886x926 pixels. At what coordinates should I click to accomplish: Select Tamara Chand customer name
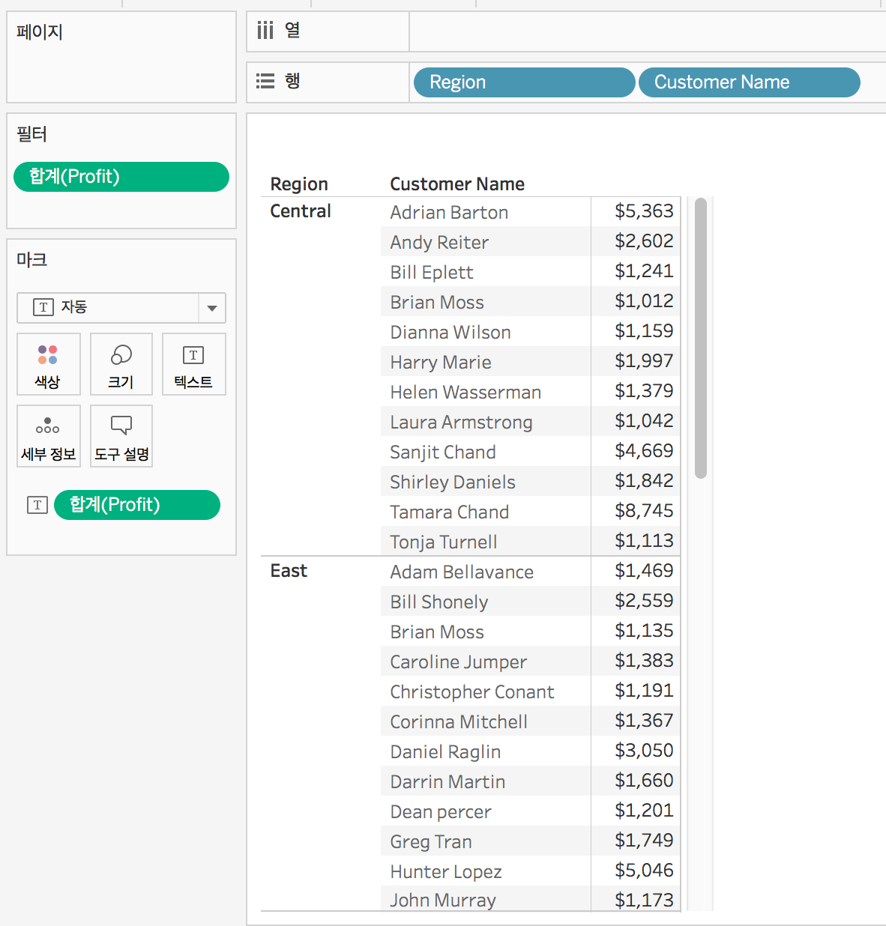click(x=449, y=512)
